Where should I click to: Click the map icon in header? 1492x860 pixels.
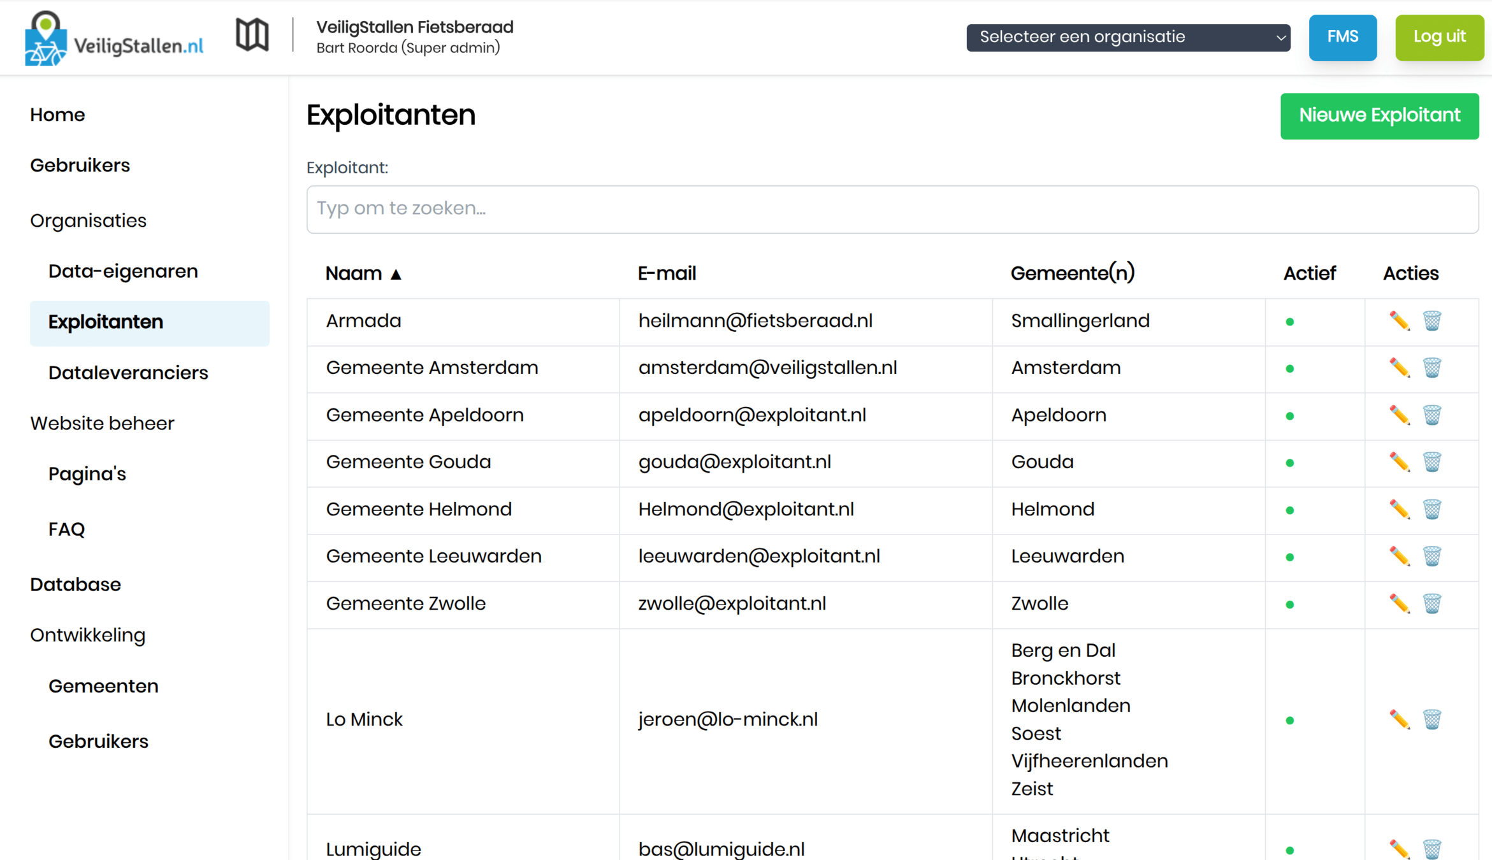click(x=252, y=34)
